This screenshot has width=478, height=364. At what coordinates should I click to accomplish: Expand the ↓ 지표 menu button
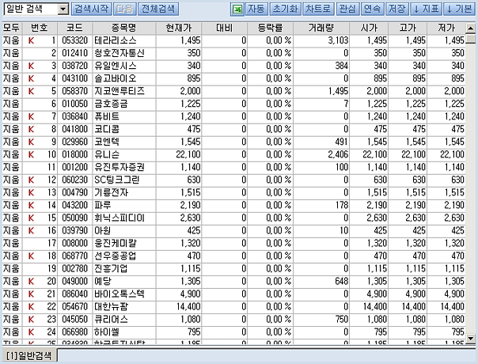pos(427,9)
